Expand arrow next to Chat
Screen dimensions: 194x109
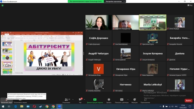tap(84, 100)
